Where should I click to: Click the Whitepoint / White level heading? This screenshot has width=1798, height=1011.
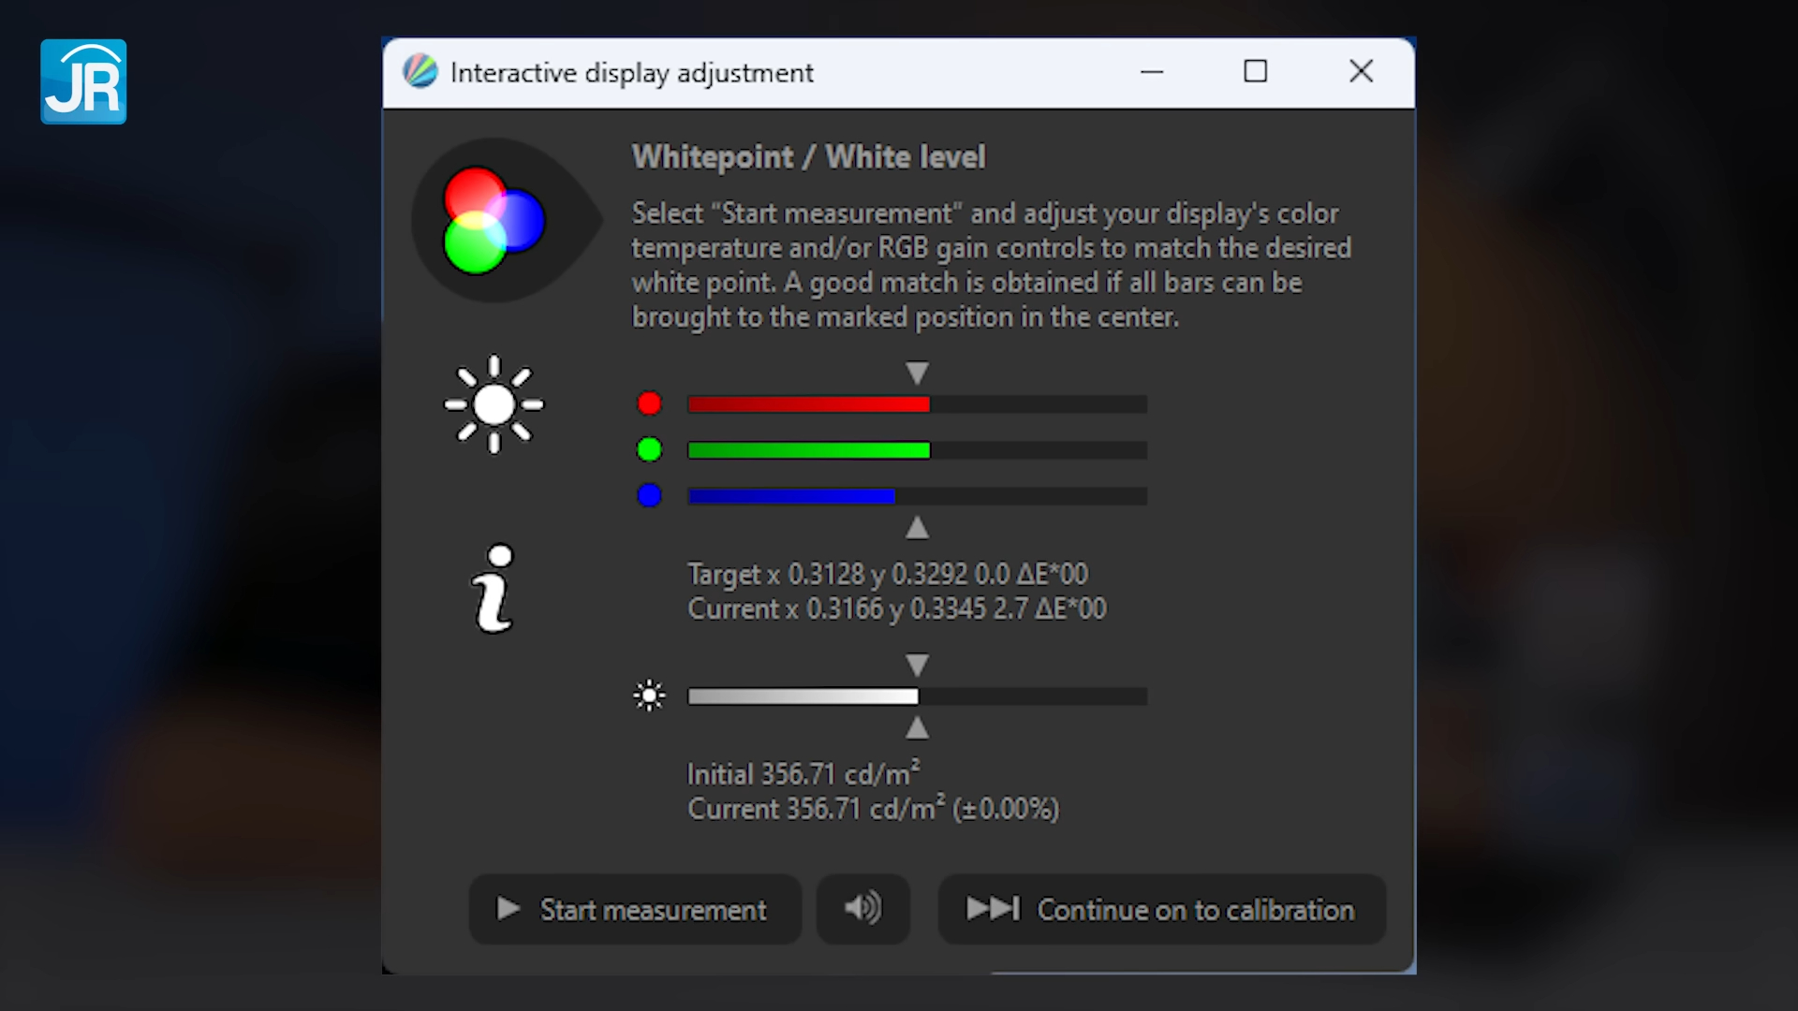coord(808,157)
